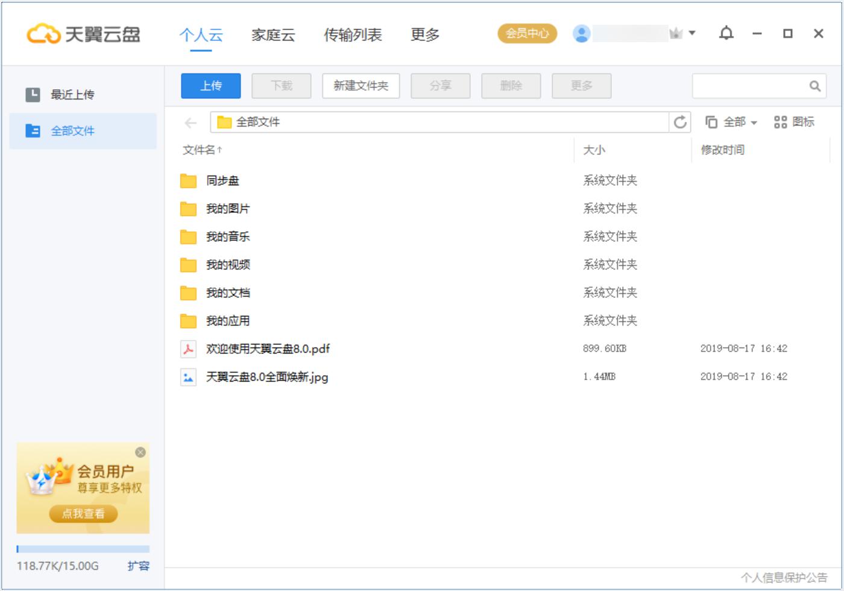Select 最近上传 in the sidebar
The image size is (844, 591).
click(x=71, y=94)
